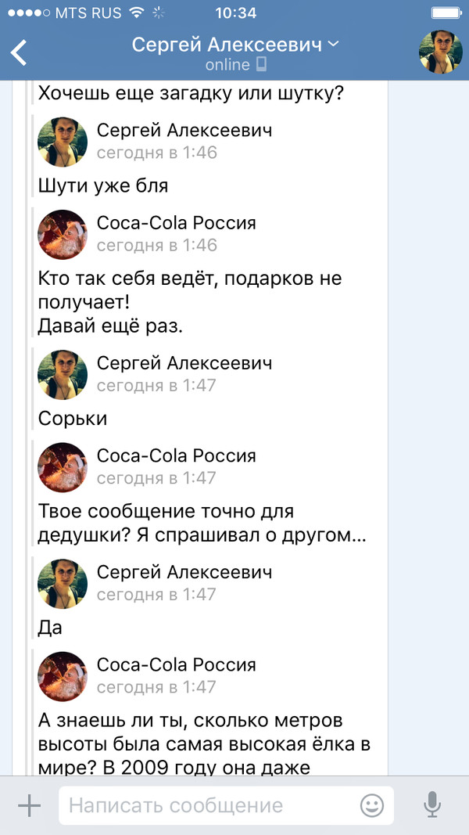Viewport: 469px width, 835px height.
Task: Tap the back arrow in header
Action: pyautogui.click(x=19, y=52)
